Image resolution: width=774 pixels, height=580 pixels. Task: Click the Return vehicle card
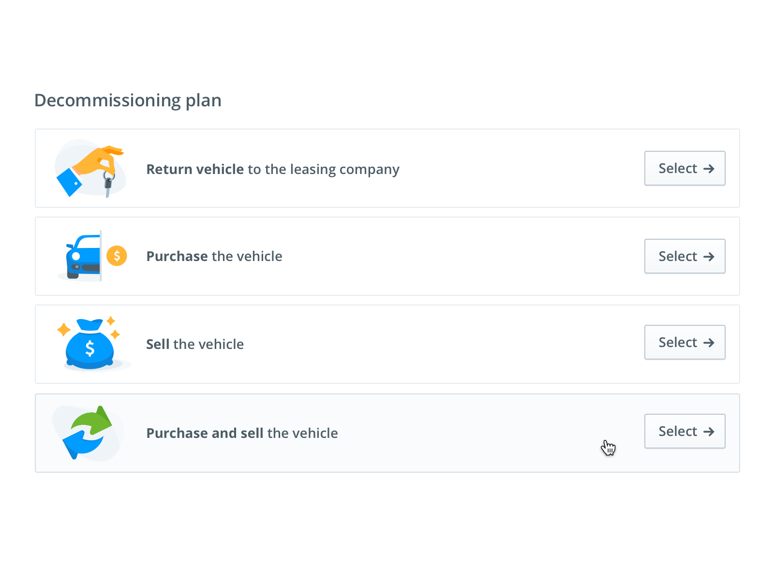[387, 168]
